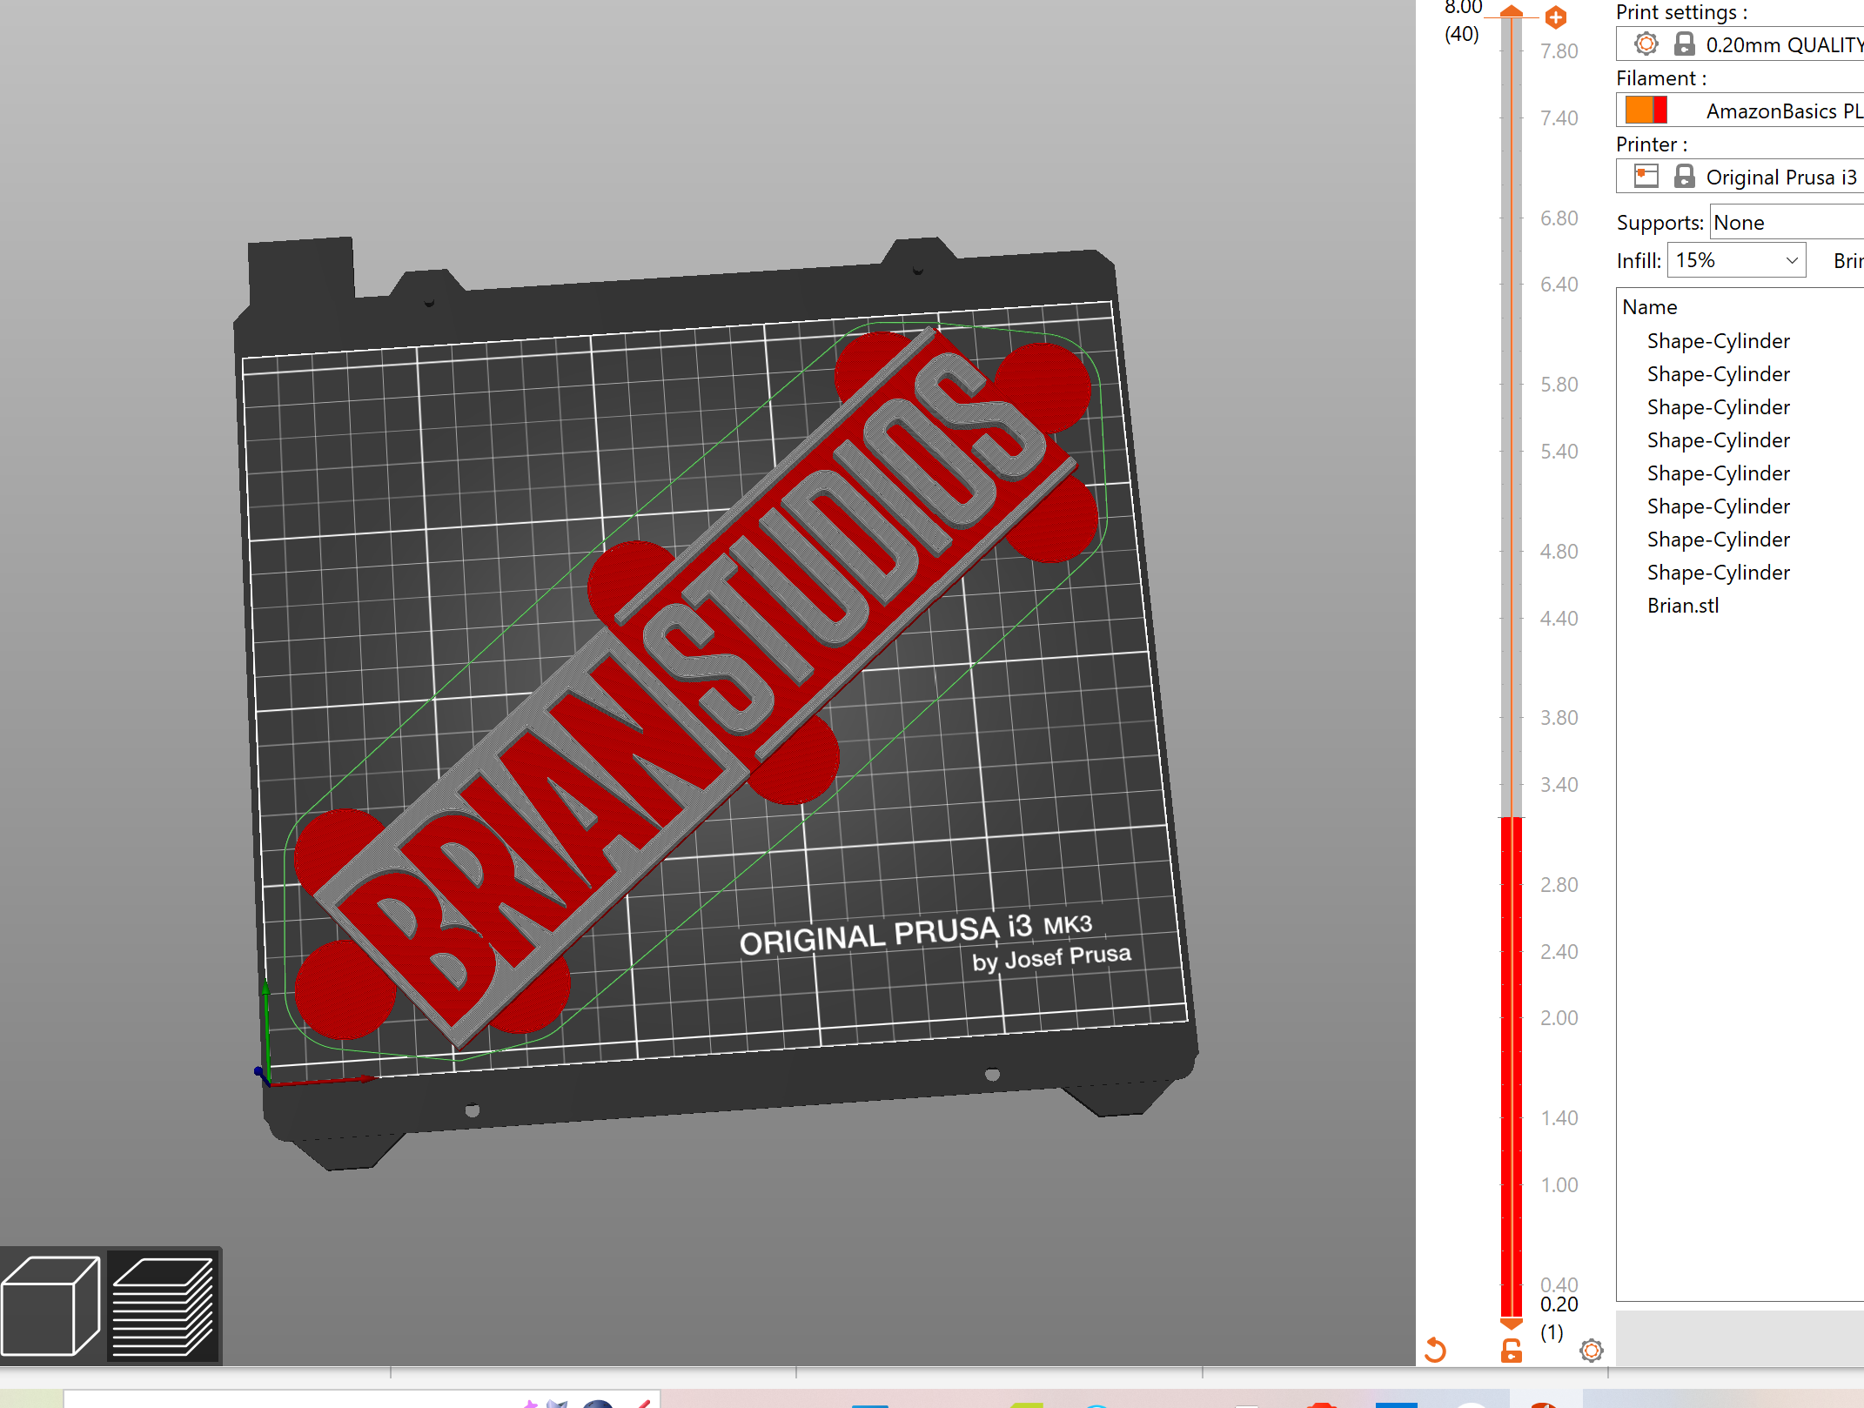The image size is (1864, 1408).
Task: Click the print settings gear icon
Action: (x=1646, y=44)
